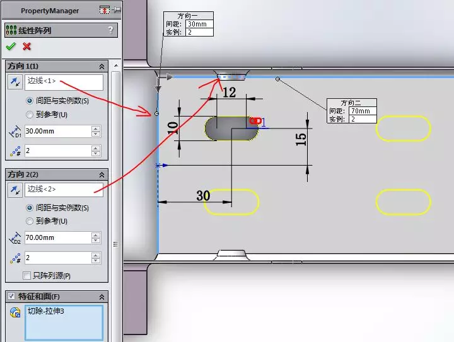
Task: Select Up to reference option in Direction 2
Action: [30, 221]
